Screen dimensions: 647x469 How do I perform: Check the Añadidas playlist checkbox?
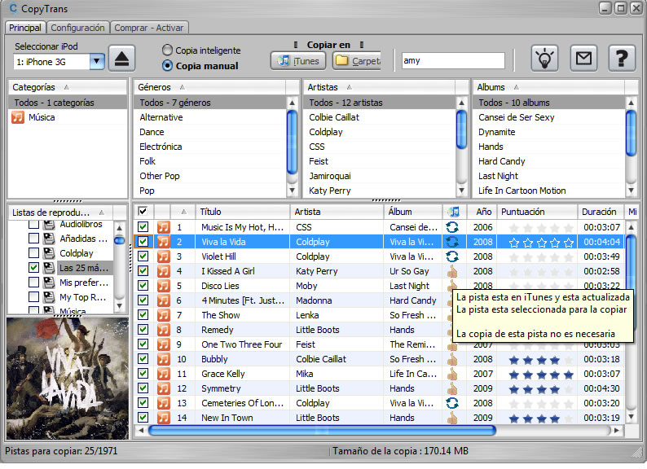pos(34,239)
